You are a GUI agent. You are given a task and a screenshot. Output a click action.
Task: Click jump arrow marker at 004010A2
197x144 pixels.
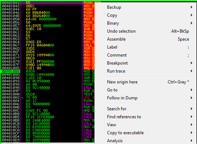22,98
